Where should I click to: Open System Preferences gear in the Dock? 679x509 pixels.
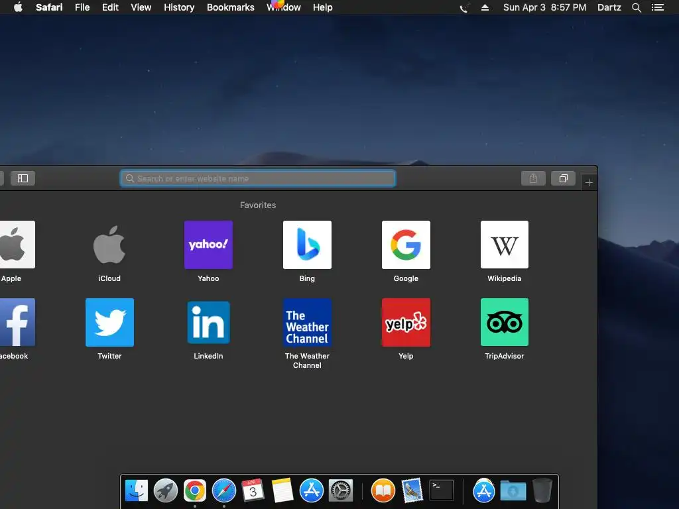[x=341, y=490]
